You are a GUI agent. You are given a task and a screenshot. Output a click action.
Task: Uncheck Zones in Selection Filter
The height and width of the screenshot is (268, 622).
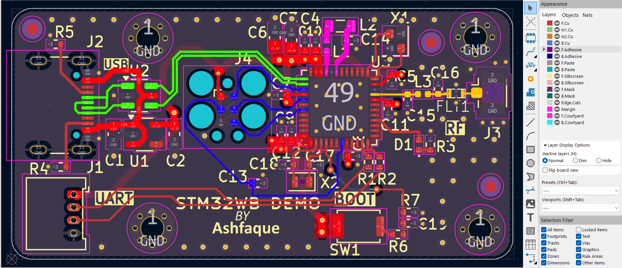click(544, 256)
